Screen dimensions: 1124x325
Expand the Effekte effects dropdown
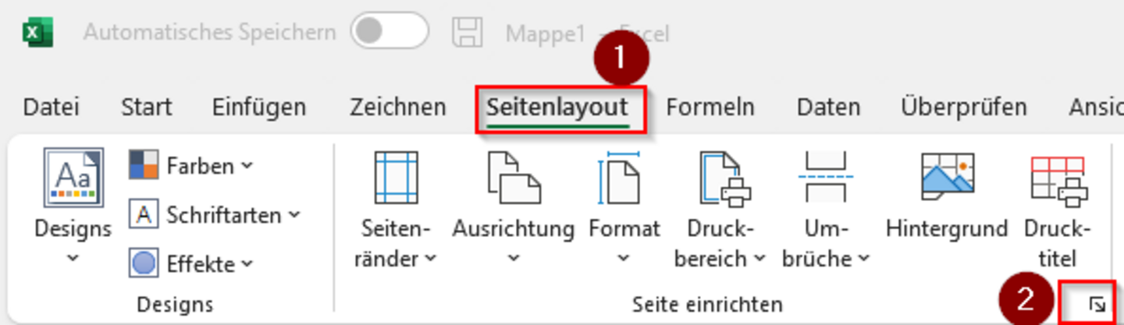(x=192, y=264)
